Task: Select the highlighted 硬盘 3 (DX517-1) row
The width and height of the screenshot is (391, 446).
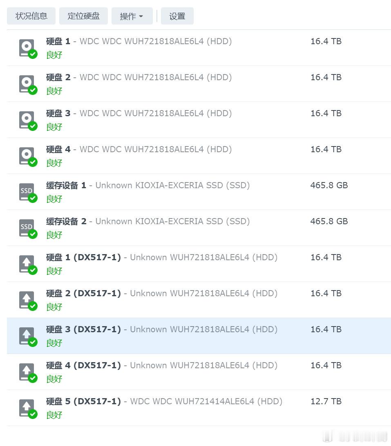Action: 195,336
